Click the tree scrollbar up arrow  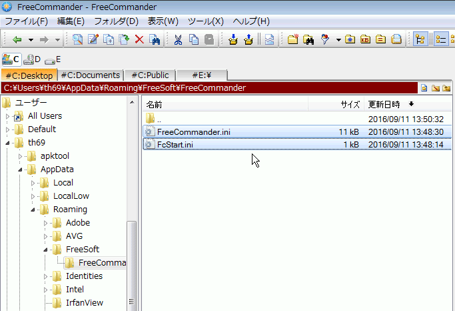pyautogui.click(x=132, y=102)
